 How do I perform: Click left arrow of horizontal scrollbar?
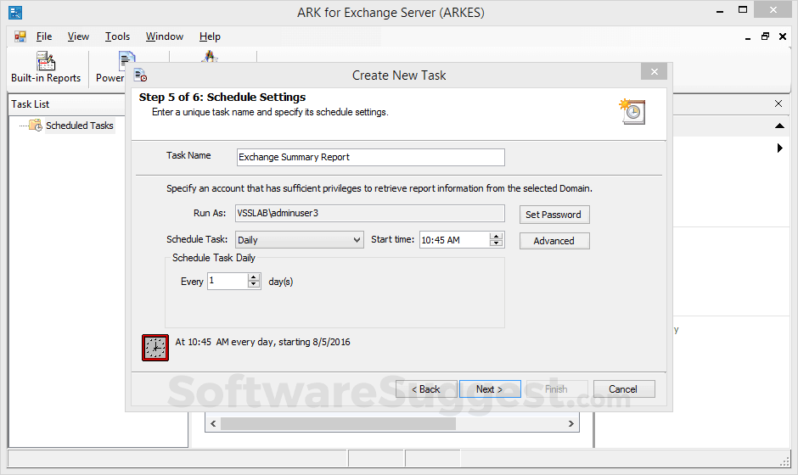pyautogui.click(x=213, y=423)
